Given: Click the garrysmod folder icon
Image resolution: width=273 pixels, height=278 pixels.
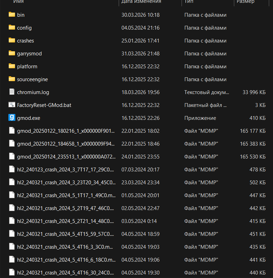Looking at the screenshot, I should click(12, 53).
